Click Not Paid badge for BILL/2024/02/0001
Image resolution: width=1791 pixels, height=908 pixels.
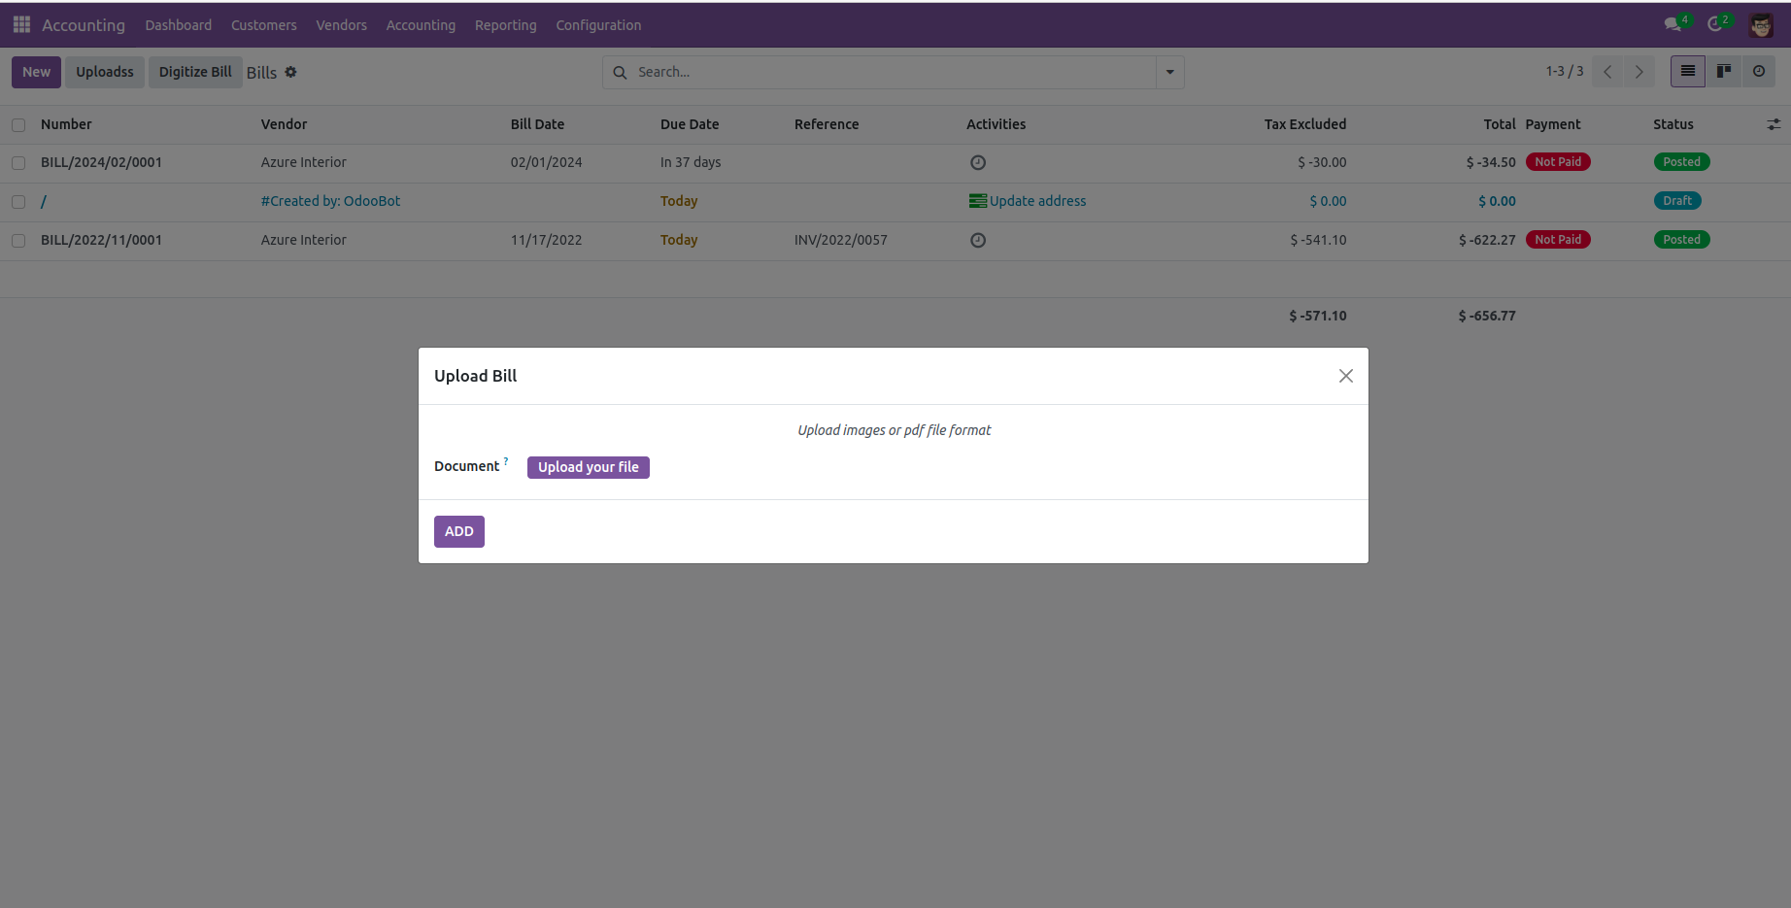pyautogui.click(x=1558, y=162)
